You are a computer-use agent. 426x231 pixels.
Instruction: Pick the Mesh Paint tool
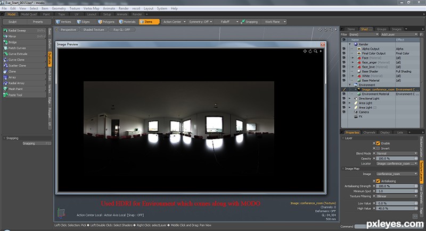pyautogui.click(x=24, y=89)
